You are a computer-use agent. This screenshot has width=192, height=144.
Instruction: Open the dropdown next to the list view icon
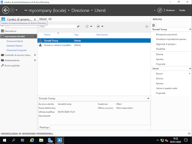91,26
